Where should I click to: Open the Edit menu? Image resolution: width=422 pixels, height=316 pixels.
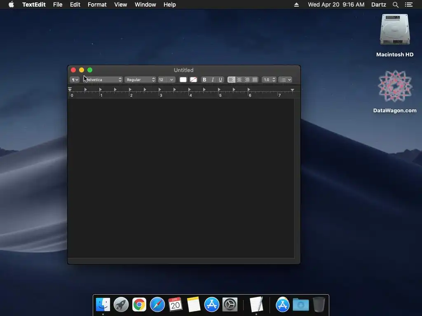pos(75,5)
